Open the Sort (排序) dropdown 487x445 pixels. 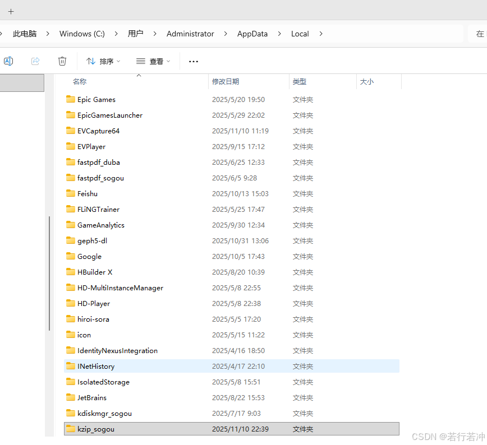[x=103, y=62]
